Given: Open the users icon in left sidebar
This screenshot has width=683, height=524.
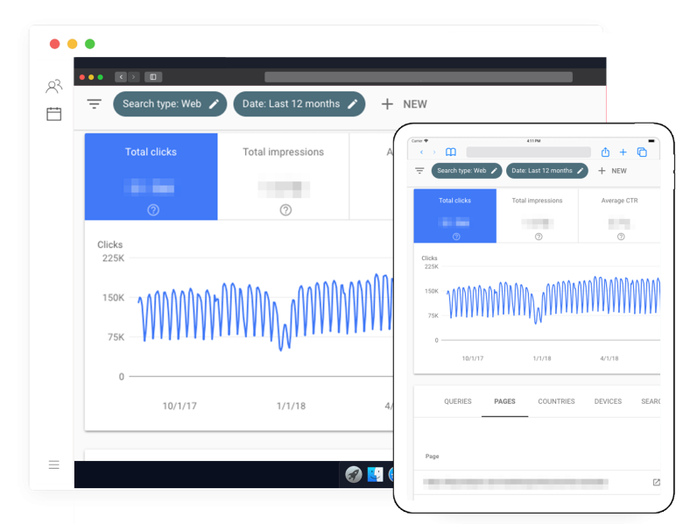Looking at the screenshot, I should [x=53, y=86].
